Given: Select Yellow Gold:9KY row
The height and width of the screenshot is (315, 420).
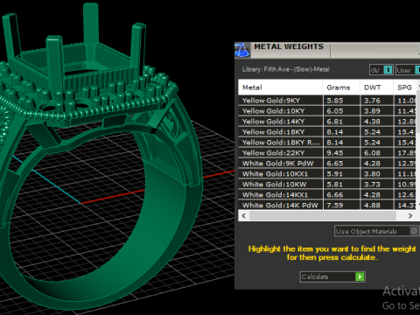Looking at the screenshot, I should (327, 101).
